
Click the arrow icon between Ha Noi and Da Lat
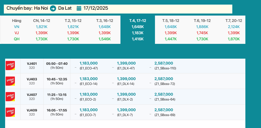coord(53,8)
